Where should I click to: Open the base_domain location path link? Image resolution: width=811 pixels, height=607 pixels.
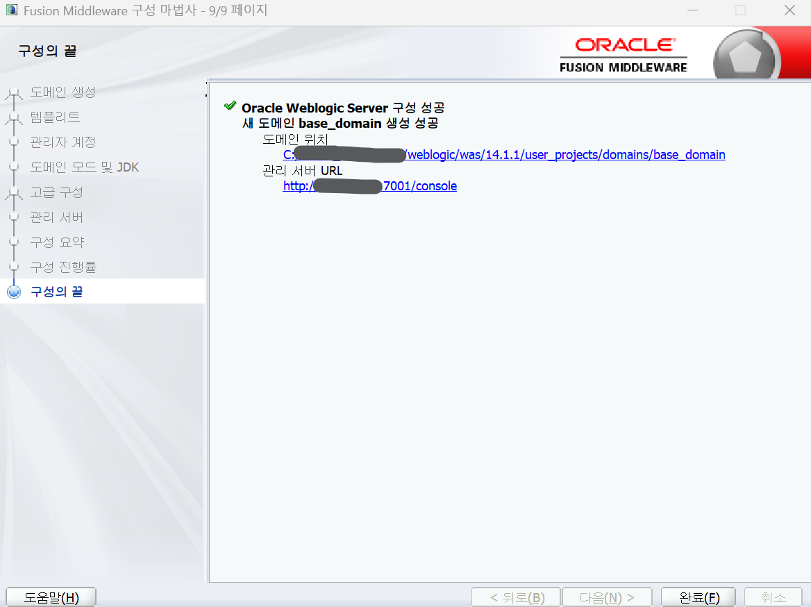(504, 155)
